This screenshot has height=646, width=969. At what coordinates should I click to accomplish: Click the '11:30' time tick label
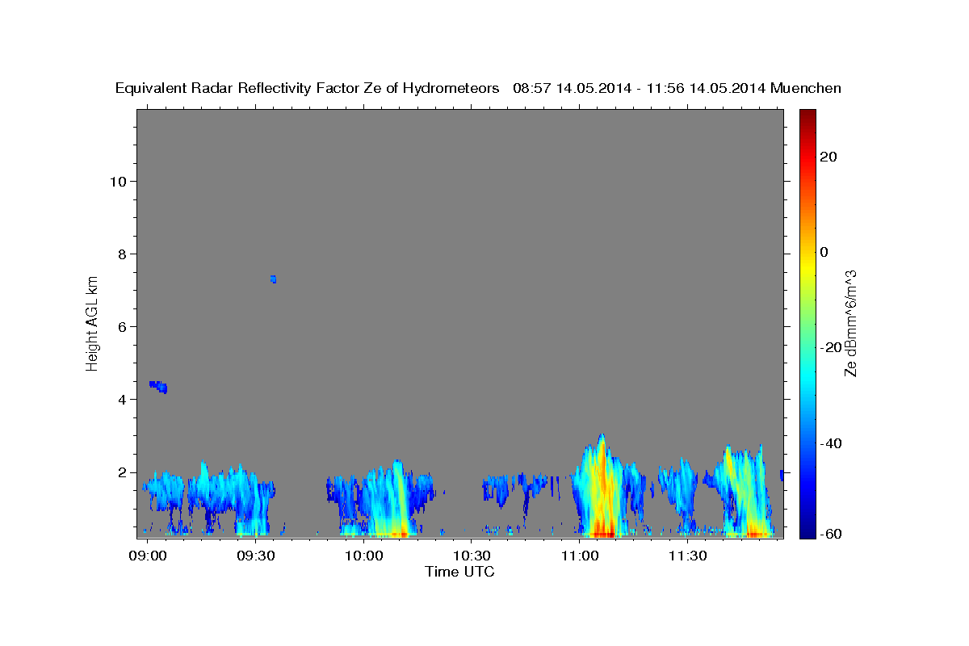point(687,556)
